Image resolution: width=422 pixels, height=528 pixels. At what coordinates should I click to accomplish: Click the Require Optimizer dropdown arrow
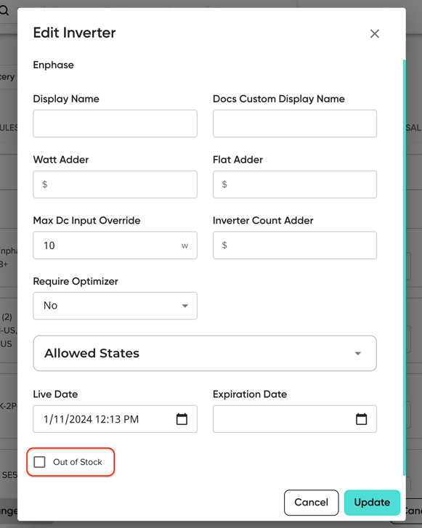click(185, 306)
